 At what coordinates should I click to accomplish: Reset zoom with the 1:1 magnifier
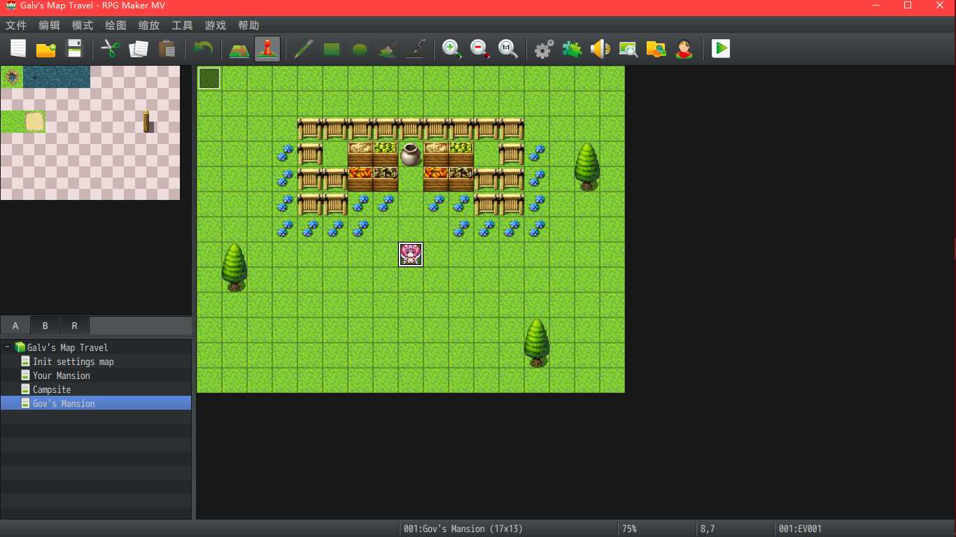508,49
